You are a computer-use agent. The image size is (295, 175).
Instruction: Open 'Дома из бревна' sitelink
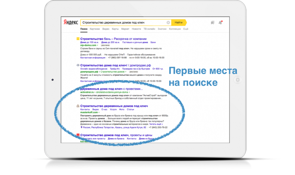click(116, 139)
